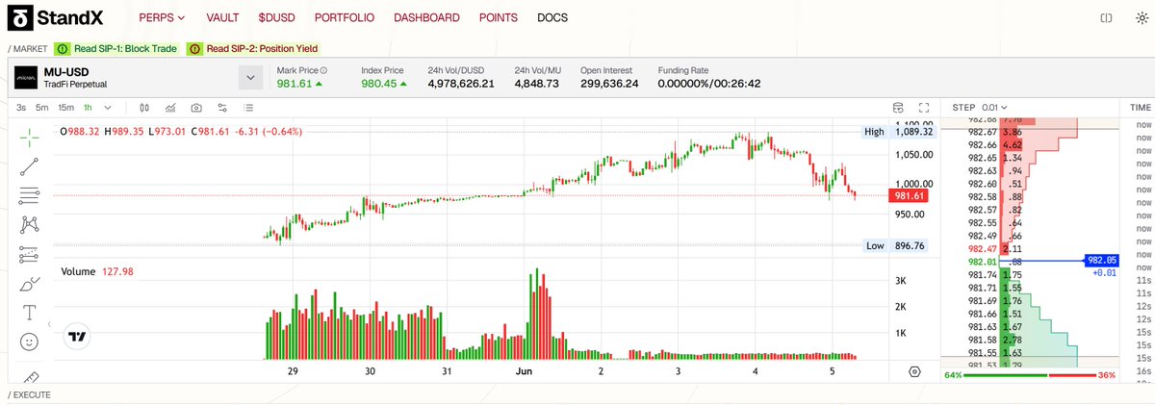Select the position projection tool

click(30, 254)
